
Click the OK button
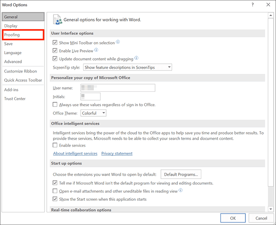tap(233, 218)
